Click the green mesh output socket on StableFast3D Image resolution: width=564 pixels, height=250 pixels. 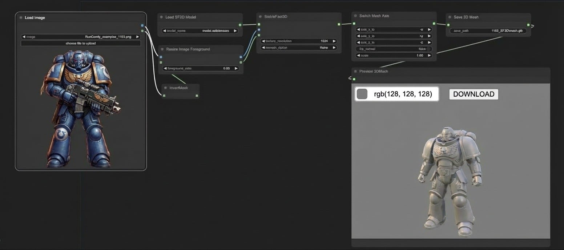click(340, 25)
